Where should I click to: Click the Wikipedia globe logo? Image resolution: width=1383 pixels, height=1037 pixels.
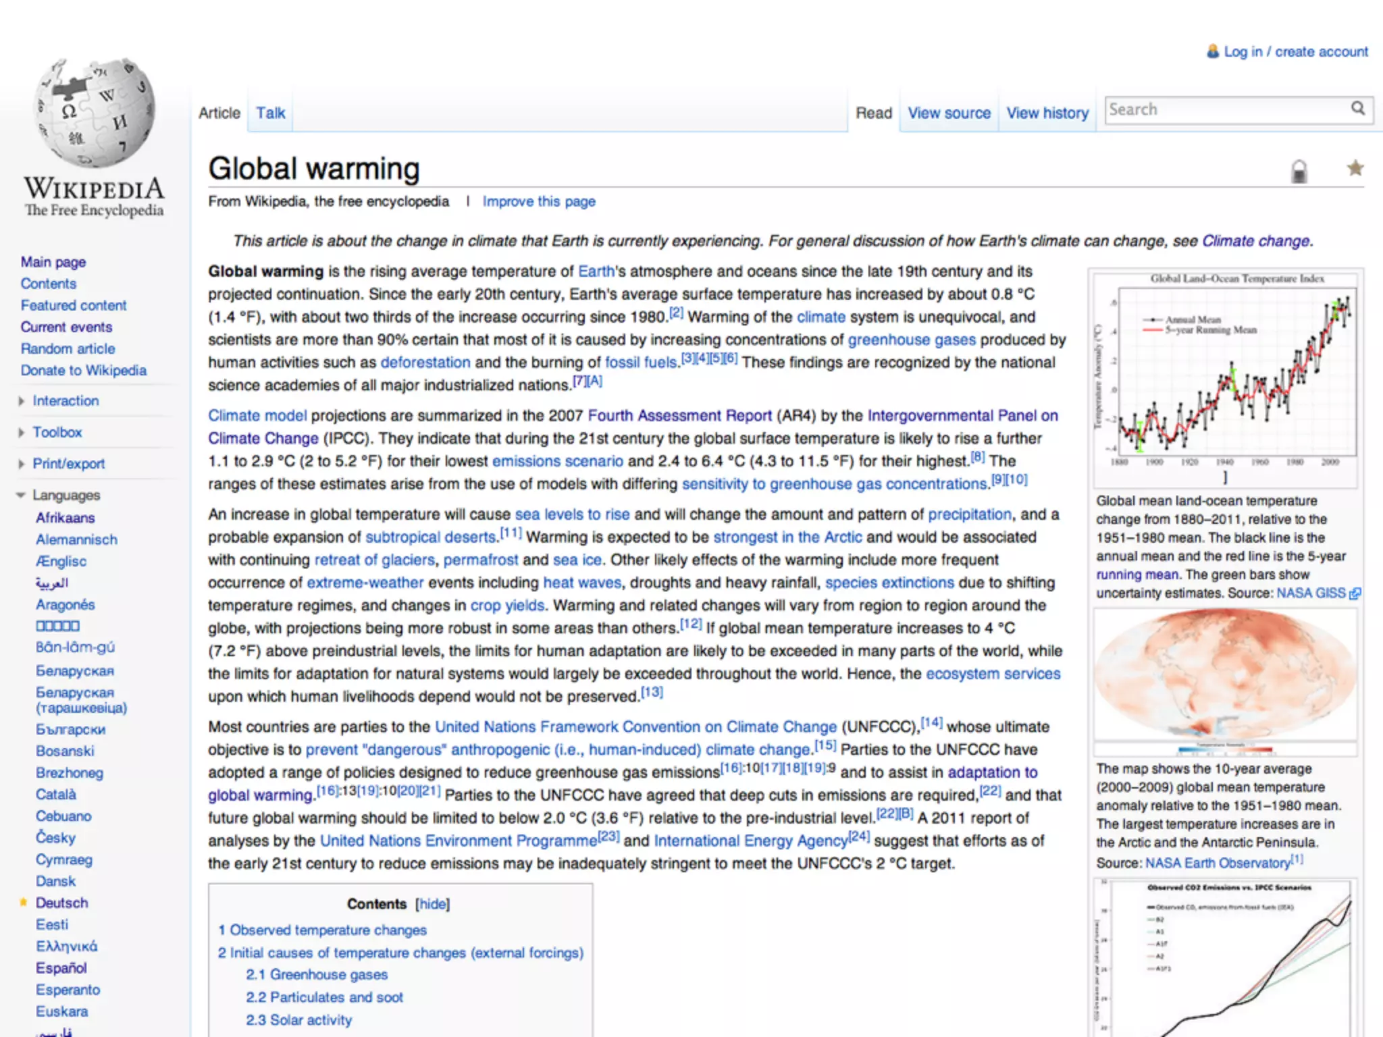point(95,113)
